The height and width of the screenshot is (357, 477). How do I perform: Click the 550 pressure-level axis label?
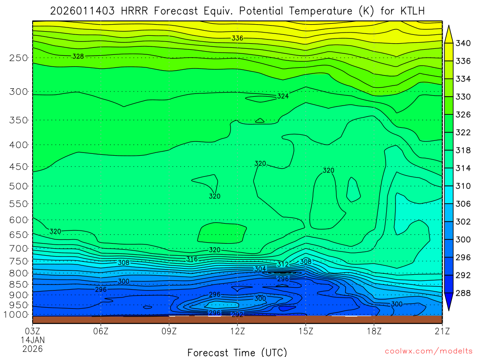[18, 204]
